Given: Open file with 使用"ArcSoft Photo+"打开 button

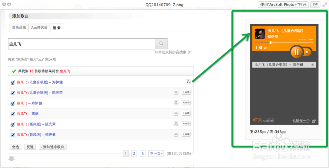Looking at the screenshot, I should 283,4.
